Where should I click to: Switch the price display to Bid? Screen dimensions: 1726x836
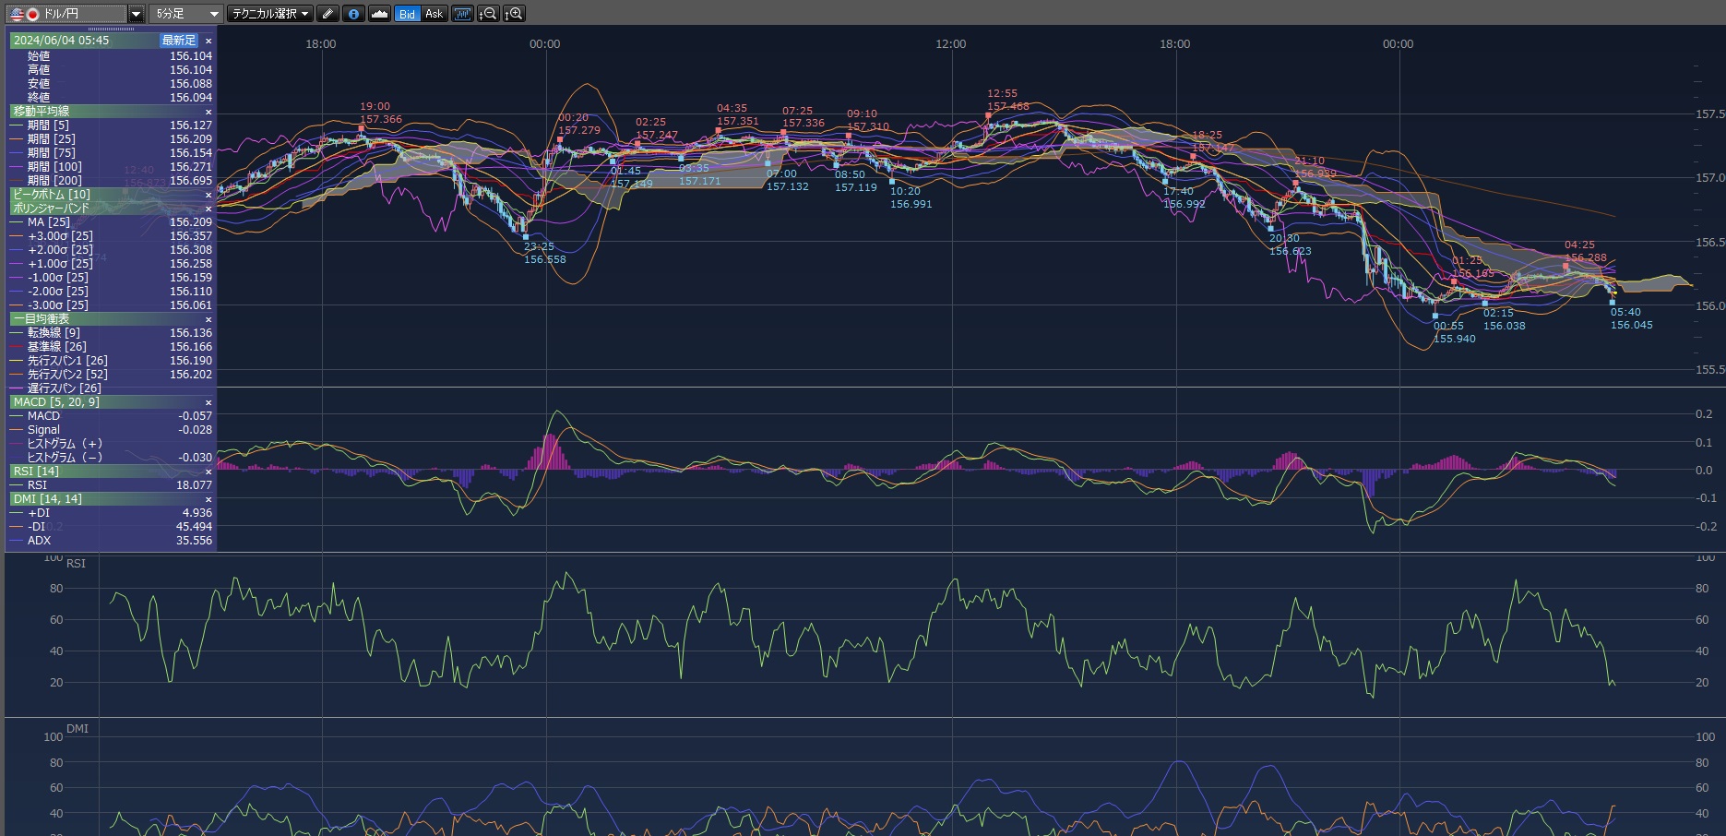pos(407,14)
